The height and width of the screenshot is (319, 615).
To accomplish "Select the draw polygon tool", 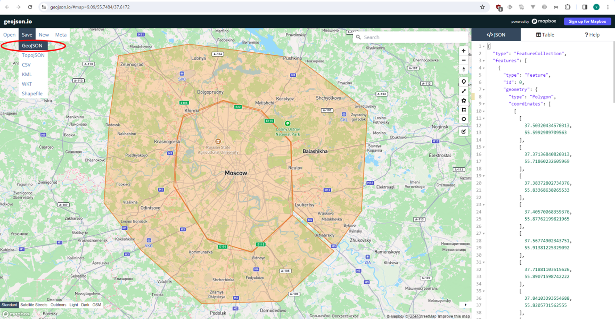I will click(x=464, y=100).
